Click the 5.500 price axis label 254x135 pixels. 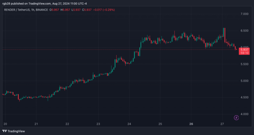[245, 64]
